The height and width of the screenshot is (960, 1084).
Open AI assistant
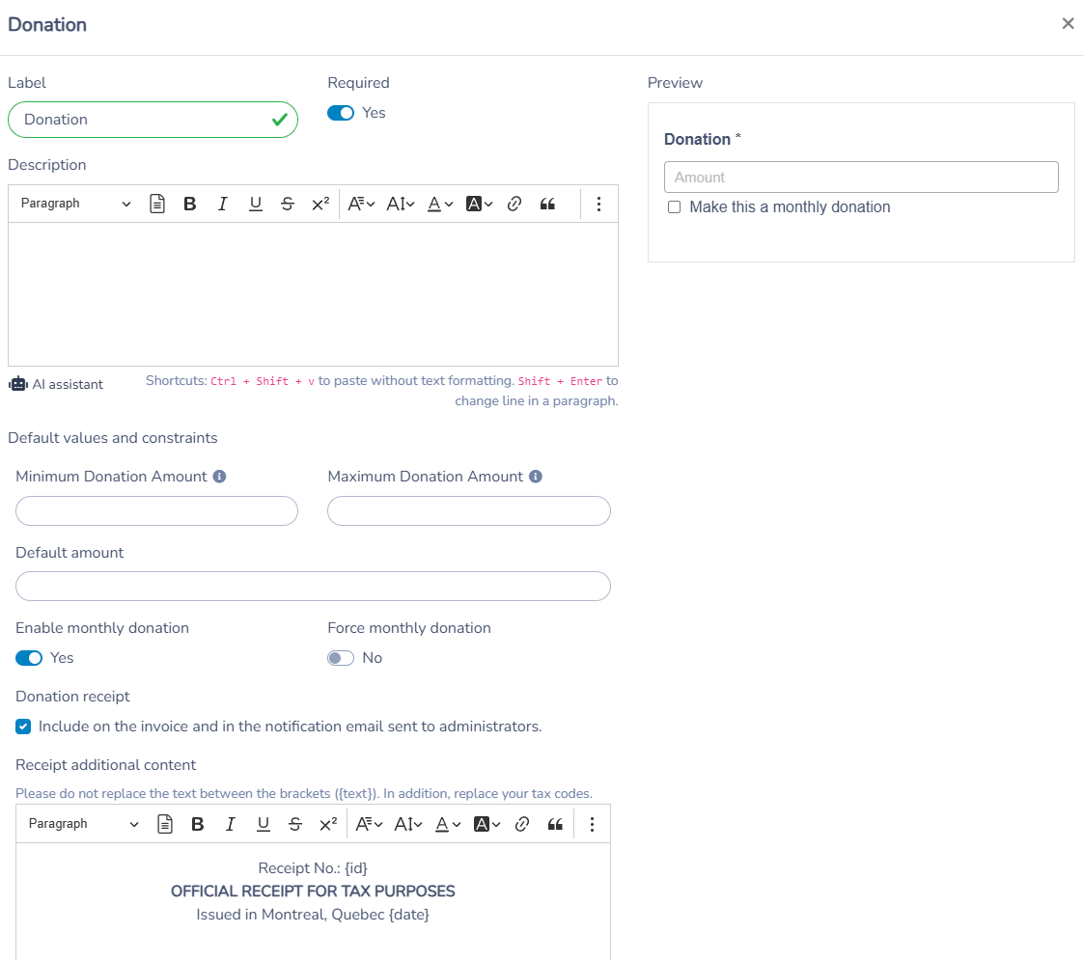(x=56, y=384)
